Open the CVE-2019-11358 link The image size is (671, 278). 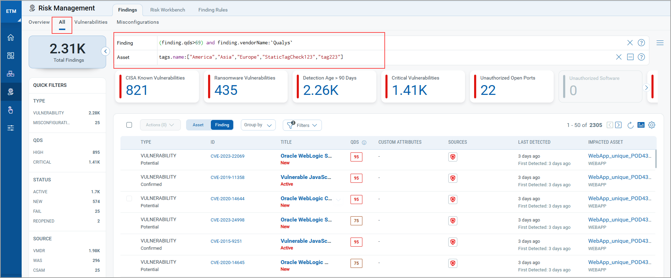point(228,178)
